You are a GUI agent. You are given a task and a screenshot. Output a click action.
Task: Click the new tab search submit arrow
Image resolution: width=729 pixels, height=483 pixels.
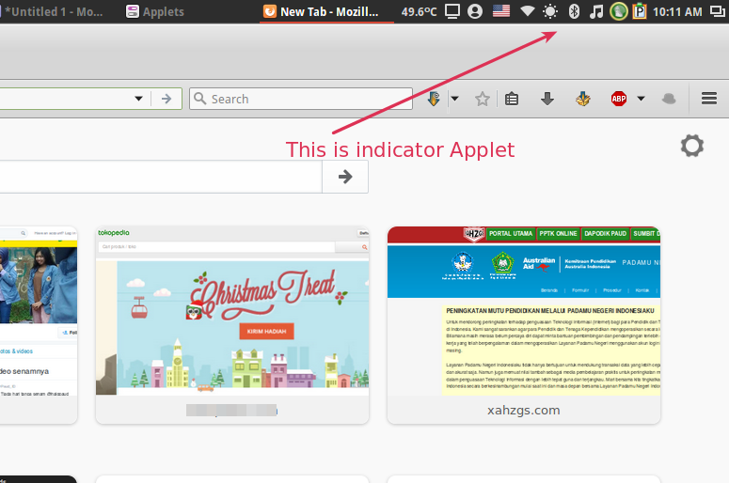(x=345, y=177)
